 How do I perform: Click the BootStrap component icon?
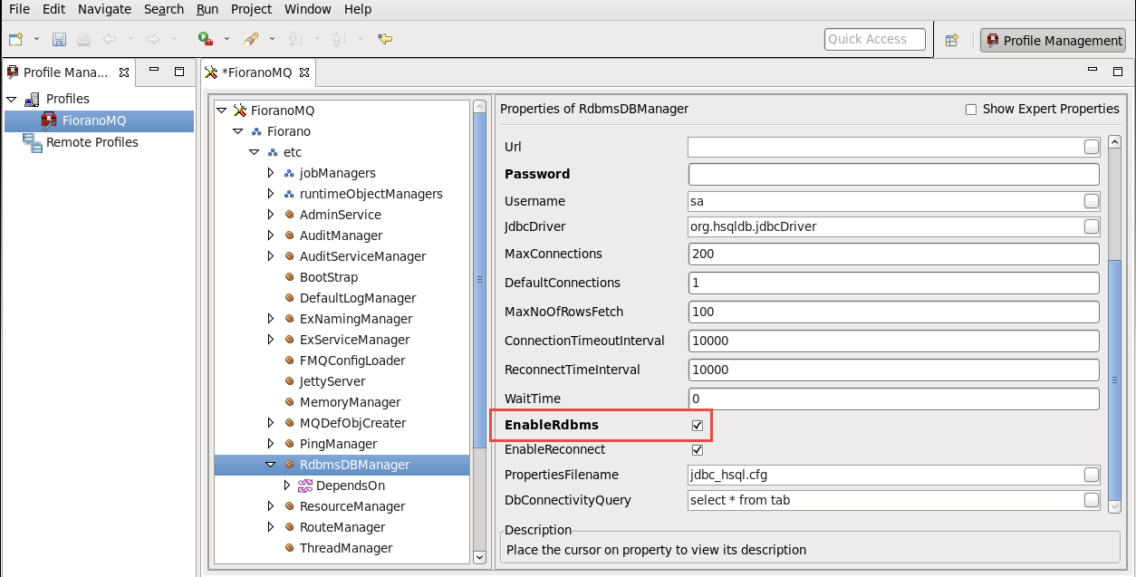[289, 277]
